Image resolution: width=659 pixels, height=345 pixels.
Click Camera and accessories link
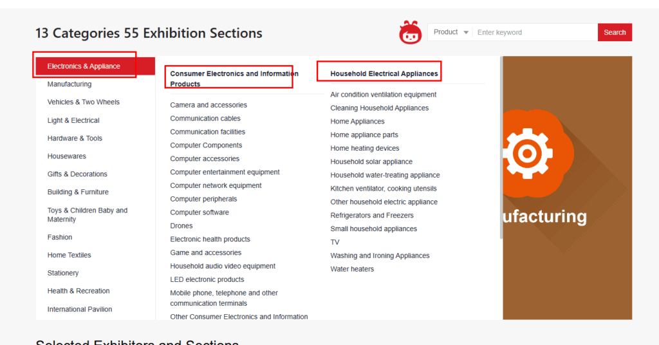pos(209,105)
